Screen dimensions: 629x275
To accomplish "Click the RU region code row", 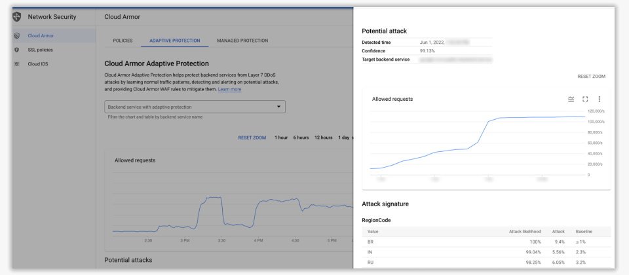I will (x=487, y=263).
